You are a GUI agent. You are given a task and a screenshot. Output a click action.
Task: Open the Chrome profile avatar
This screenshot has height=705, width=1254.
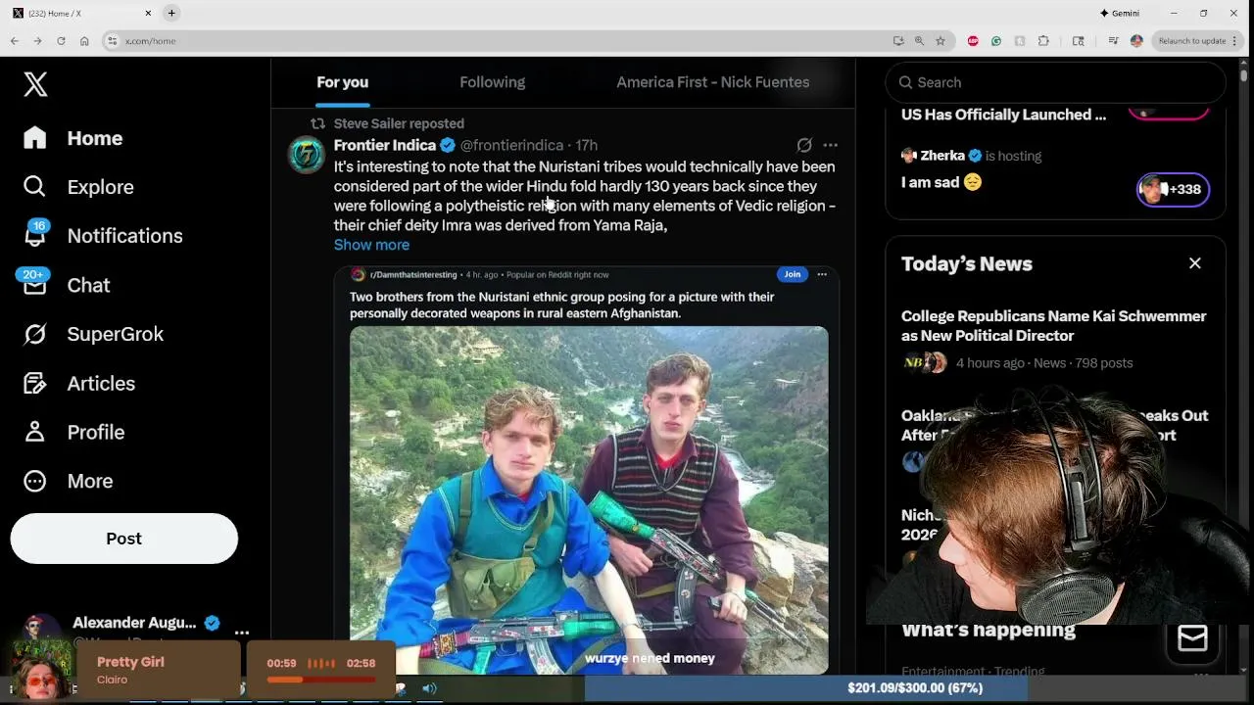click(1136, 41)
